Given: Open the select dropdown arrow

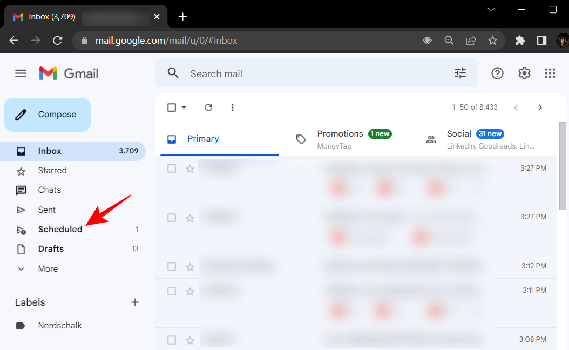Looking at the screenshot, I should [x=184, y=107].
